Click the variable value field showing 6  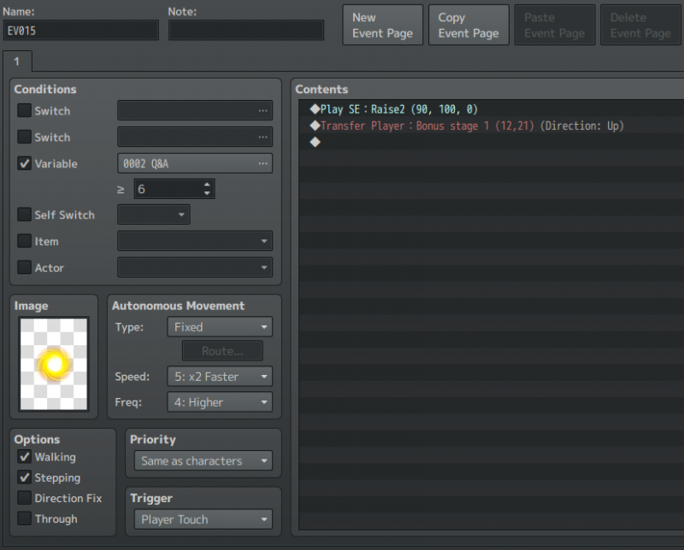[168, 189]
